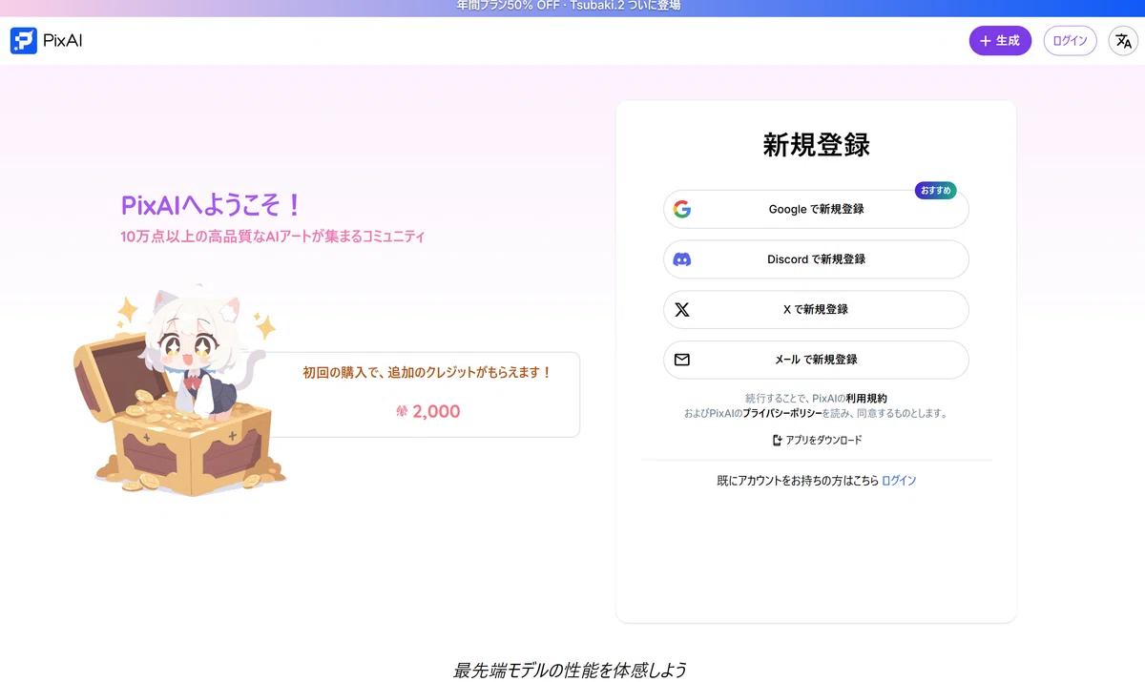Click the PixAI logo icon
1145x682 pixels.
(24, 41)
